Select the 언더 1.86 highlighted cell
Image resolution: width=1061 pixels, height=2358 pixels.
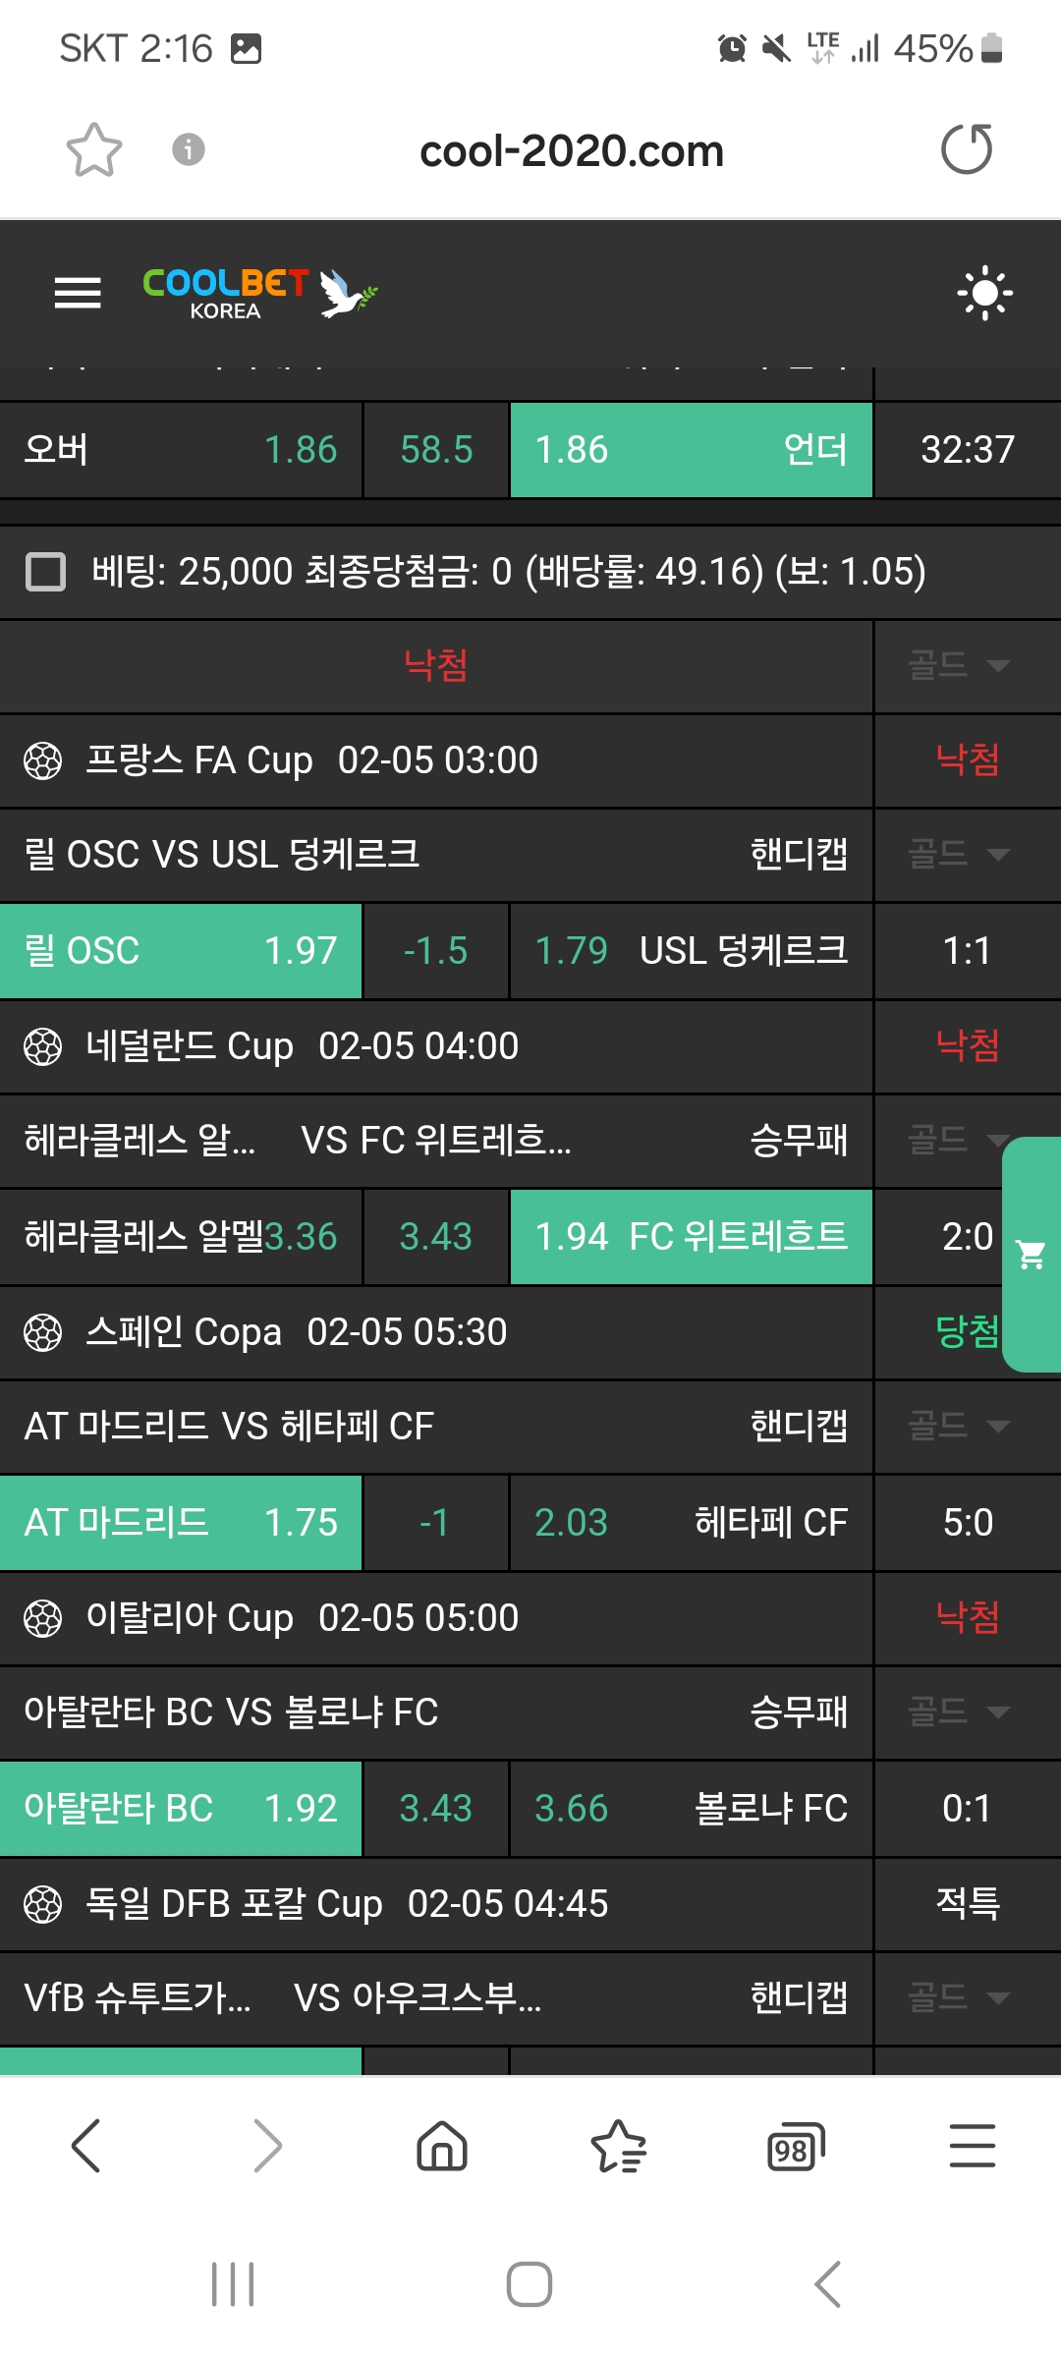[x=691, y=450]
